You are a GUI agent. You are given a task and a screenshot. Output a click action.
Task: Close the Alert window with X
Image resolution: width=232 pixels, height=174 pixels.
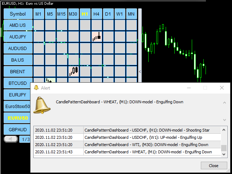coord(221,88)
